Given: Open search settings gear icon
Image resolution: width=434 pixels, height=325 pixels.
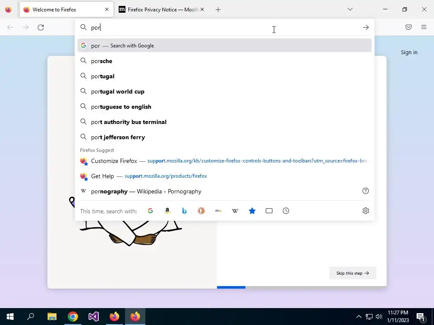Looking at the screenshot, I should (366, 211).
